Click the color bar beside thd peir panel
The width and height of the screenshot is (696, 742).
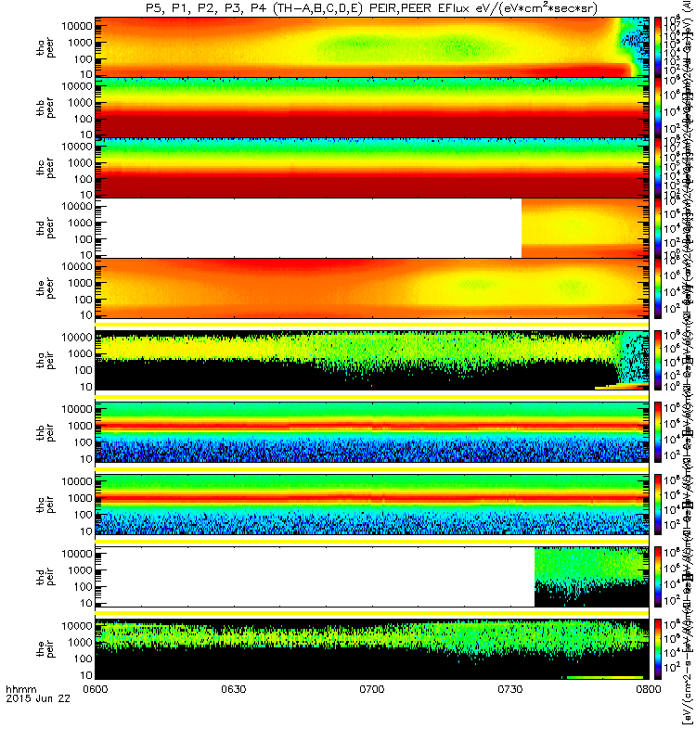point(658,577)
